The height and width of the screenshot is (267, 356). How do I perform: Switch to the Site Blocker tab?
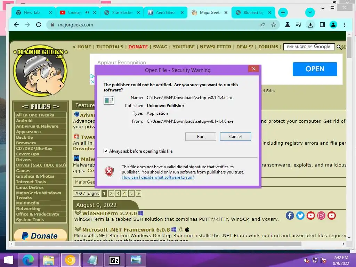[x=123, y=13]
